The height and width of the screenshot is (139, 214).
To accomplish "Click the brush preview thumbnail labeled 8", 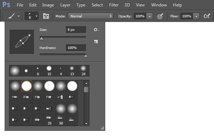I will [x=30, y=16].
